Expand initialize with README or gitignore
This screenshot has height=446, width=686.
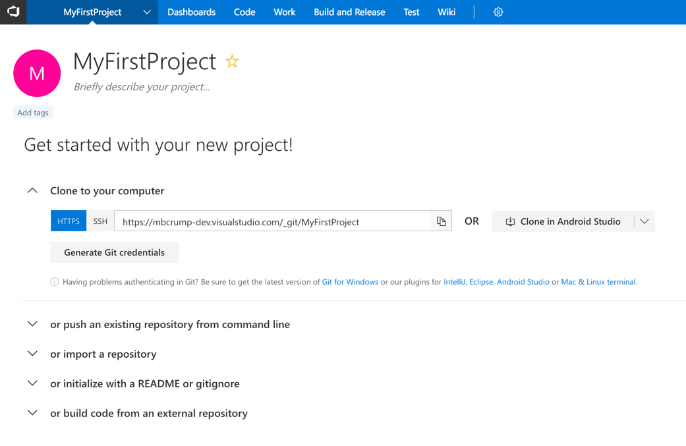point(32,383)
